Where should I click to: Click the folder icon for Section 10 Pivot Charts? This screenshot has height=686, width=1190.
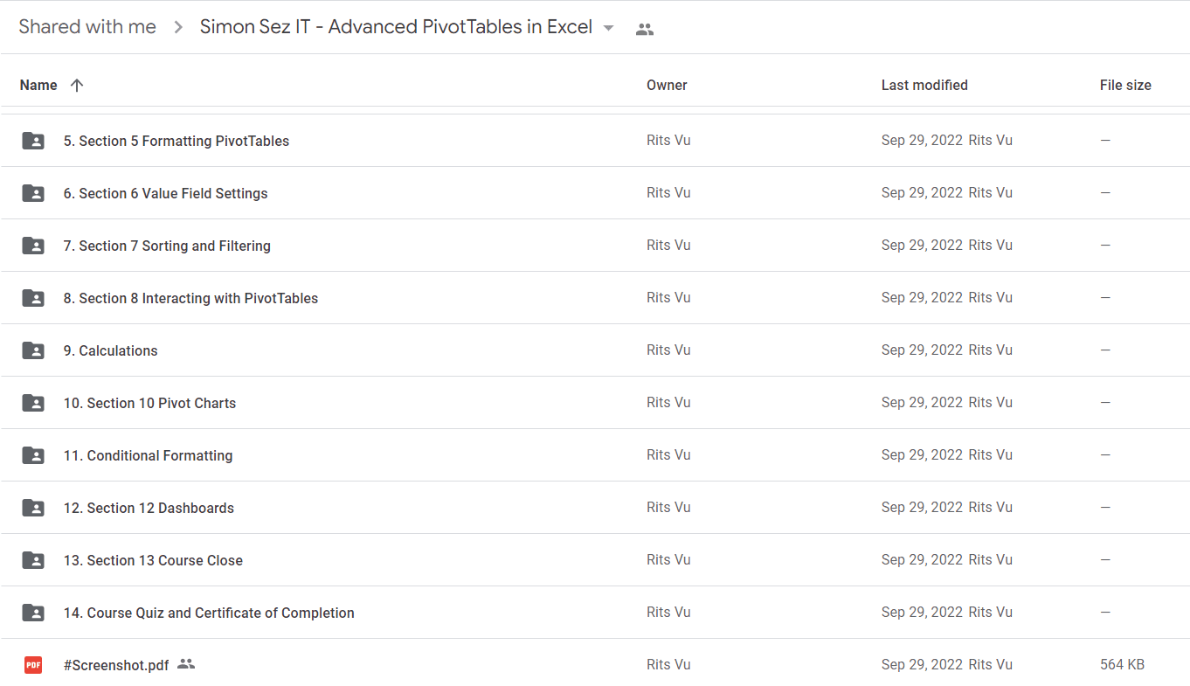tap(33, 403)
